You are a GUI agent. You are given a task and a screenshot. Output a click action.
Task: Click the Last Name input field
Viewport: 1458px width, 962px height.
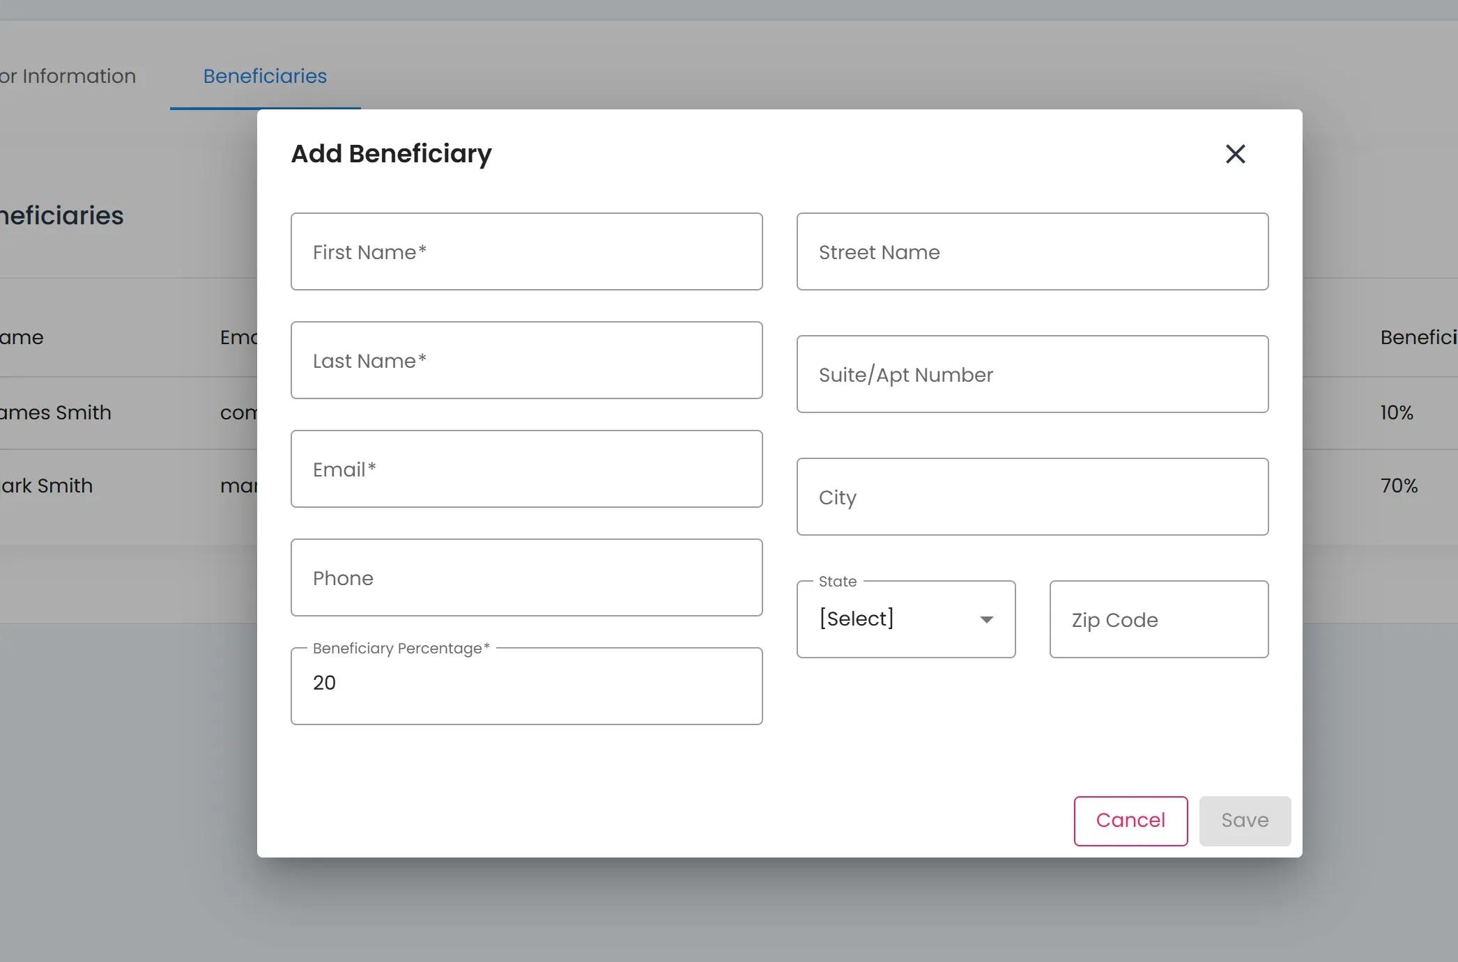click(526, 360)
